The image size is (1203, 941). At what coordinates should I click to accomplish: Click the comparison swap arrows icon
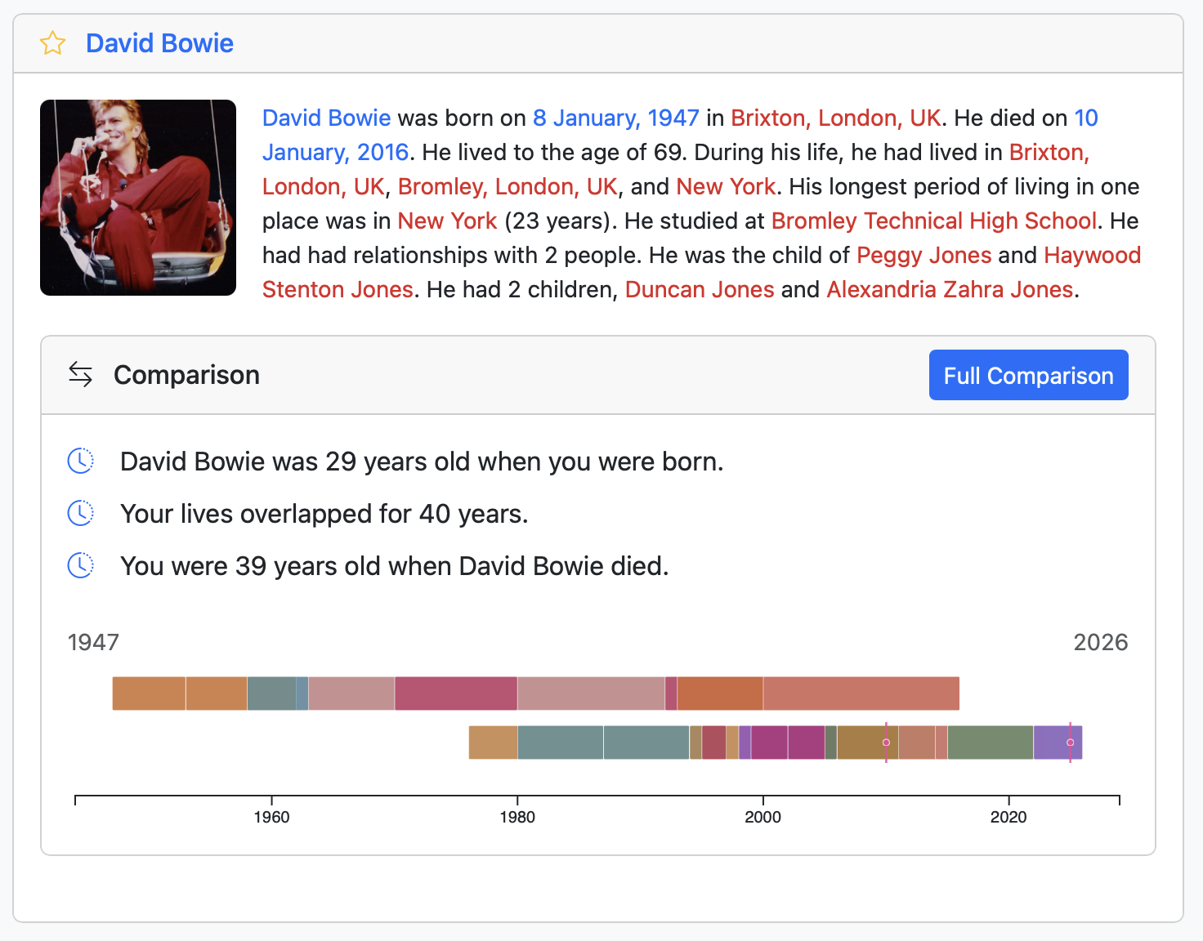click(x=79, y=374)
